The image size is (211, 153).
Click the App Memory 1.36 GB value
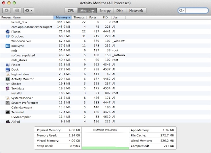point(168,130)
